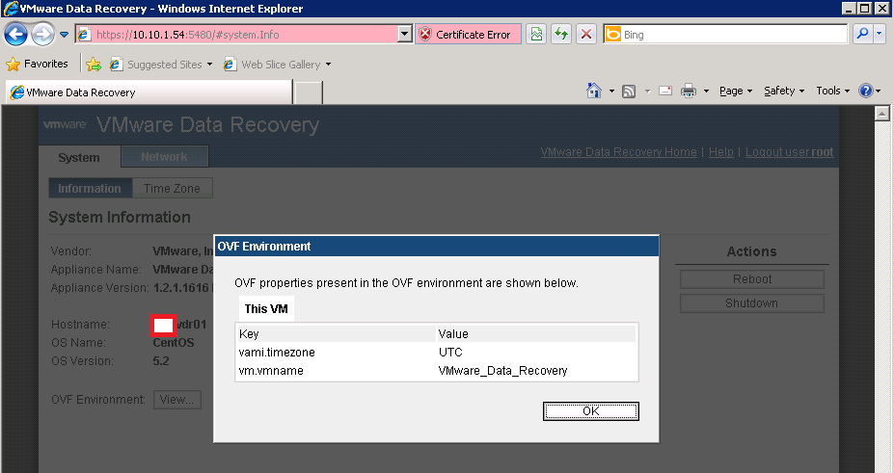This screenshot has width=894, height=473.
Task: Click the Refresh page icon
Action: click(560, 35)
